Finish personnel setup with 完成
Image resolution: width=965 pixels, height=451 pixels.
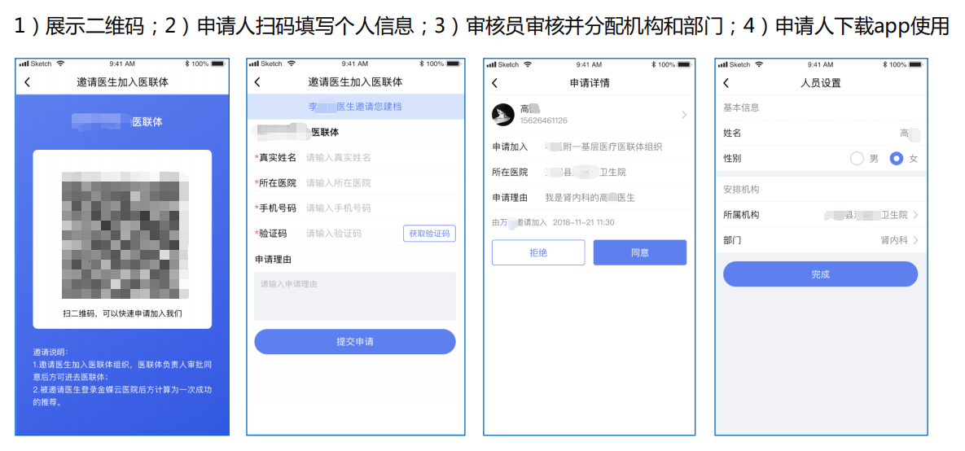pos(820,274)
